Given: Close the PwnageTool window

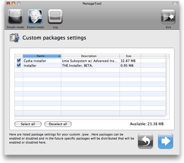Looking at the screenshot, I should point(8,4).
